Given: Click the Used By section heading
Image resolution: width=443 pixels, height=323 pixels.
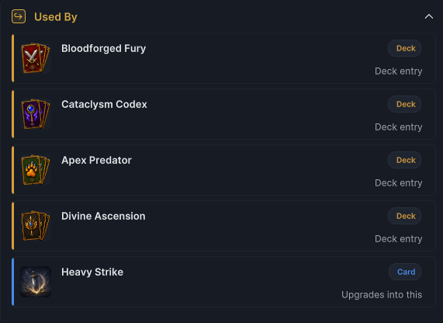Looking at the screenshot, I should coord(56,17).
